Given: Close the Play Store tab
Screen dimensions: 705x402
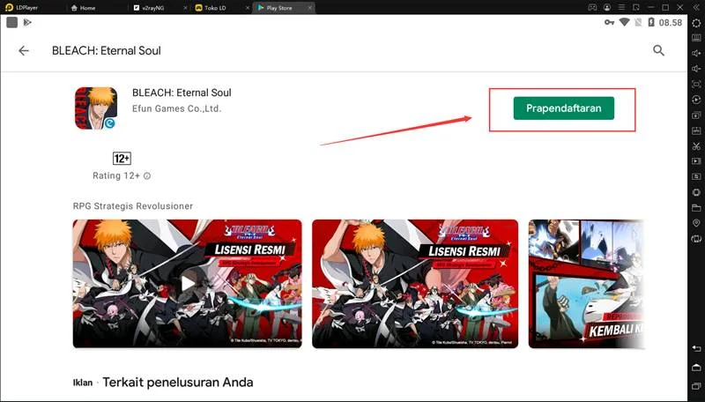Looking at the screenshot, I should click(310, 8).
